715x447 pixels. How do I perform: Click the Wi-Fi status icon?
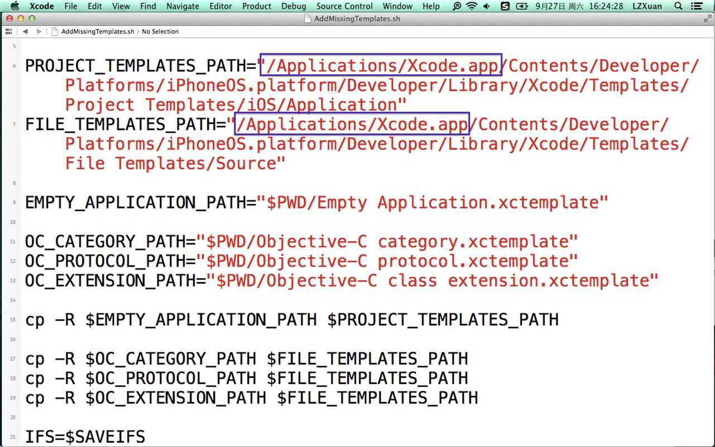coord(472,6)
